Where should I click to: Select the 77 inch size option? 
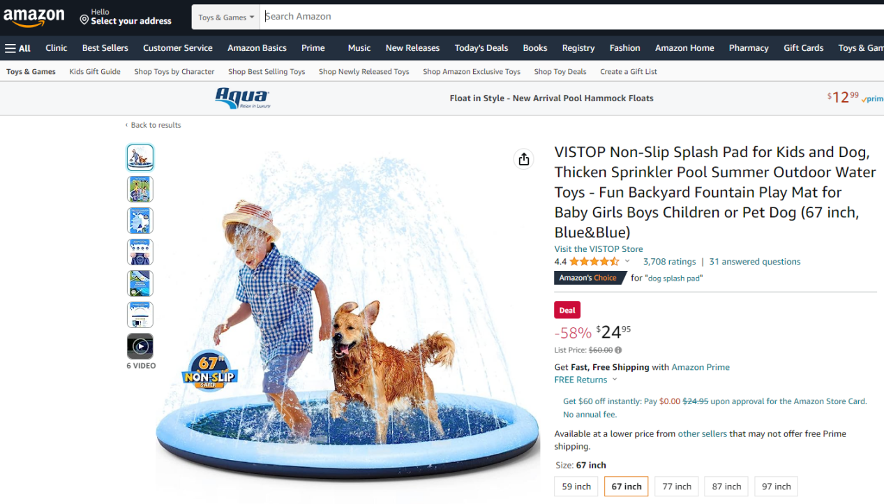[677, 487]
